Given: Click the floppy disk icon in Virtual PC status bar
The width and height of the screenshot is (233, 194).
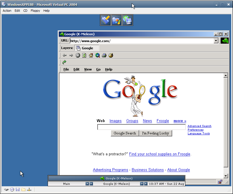Looking at the screenshot, I should pos(18,189).
